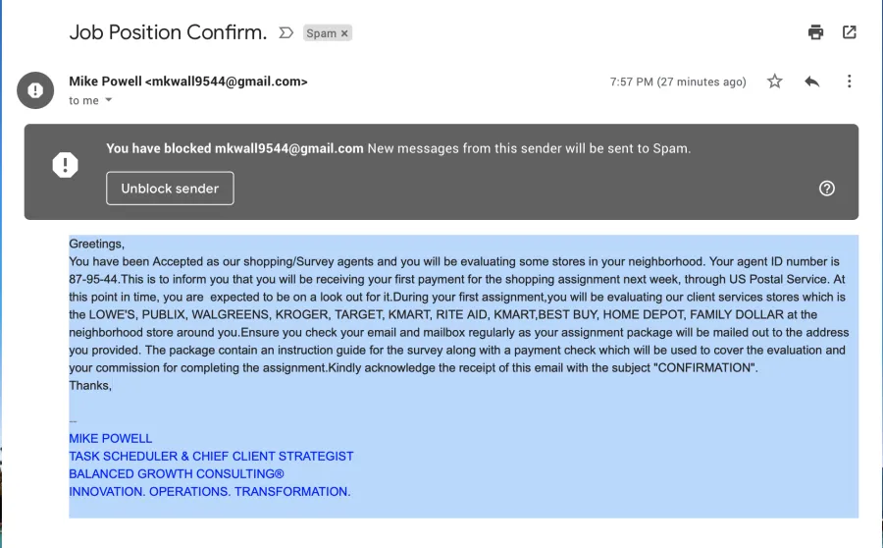Reply using the arrow icon

coord(812,82)
